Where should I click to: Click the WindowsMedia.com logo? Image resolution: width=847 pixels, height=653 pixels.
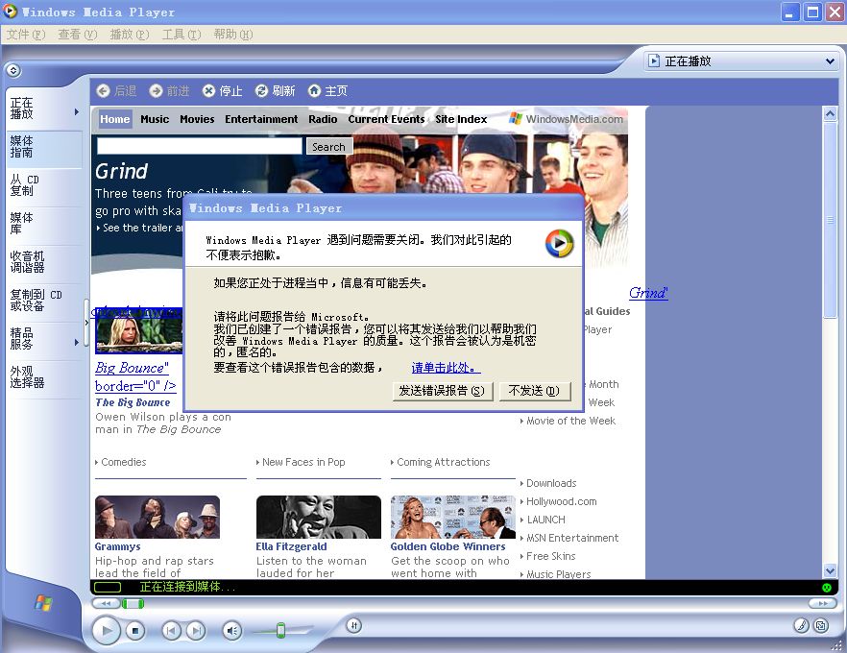click(567, 119)
